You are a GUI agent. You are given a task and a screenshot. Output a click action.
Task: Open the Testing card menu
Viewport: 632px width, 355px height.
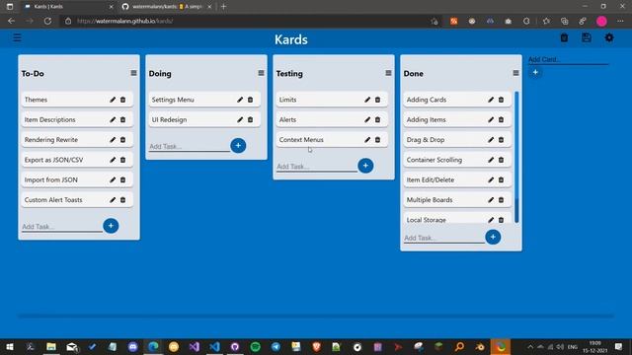388,73
